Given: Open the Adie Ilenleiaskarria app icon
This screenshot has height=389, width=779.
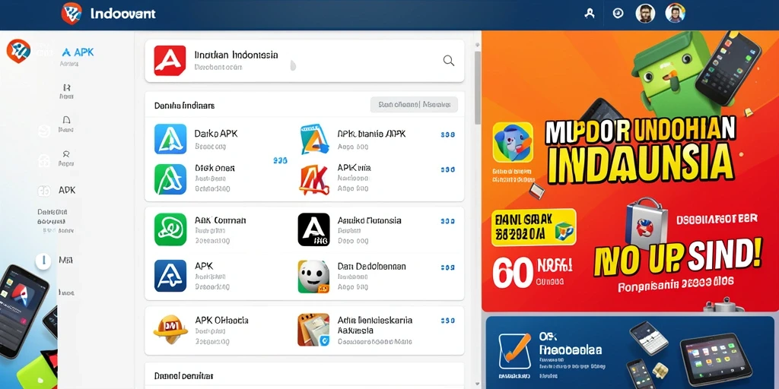Looking at the screenshot, I should (x=313, y=330).
